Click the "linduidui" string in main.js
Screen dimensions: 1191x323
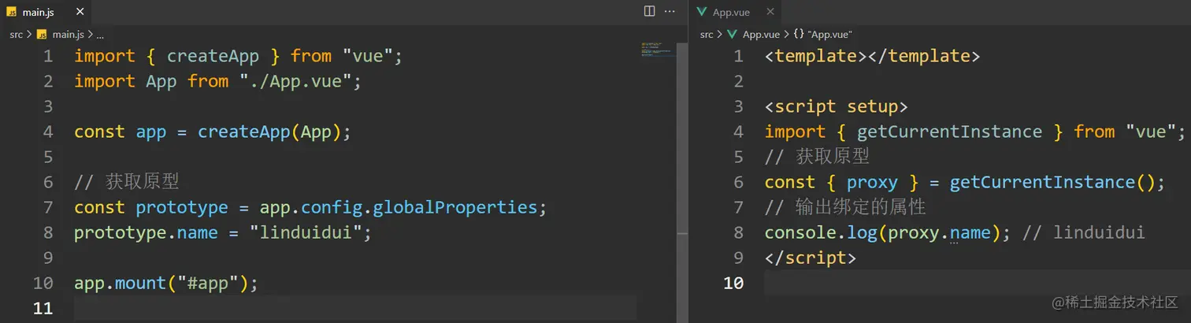pos(306,232)
